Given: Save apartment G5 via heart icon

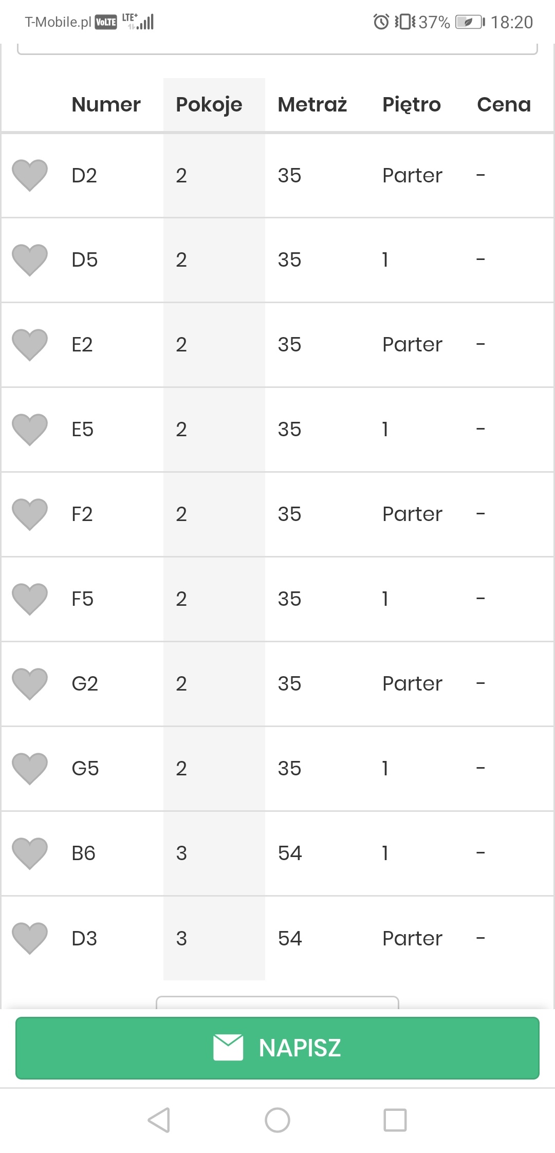Looking at the screenshot, I should point(30,768).
